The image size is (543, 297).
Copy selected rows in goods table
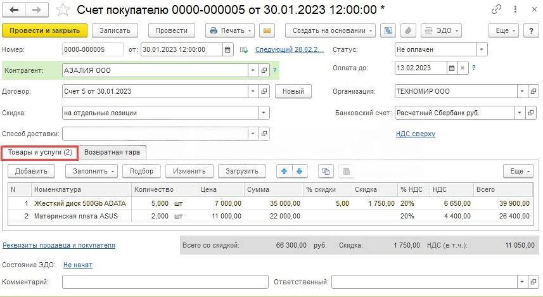[x=326, y=171]
